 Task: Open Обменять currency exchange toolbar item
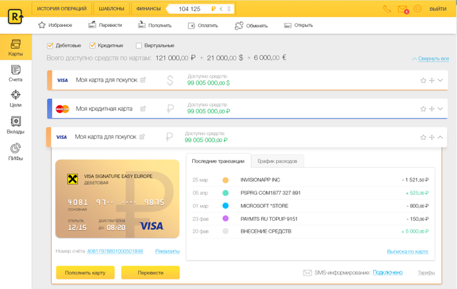pos(251,26)
